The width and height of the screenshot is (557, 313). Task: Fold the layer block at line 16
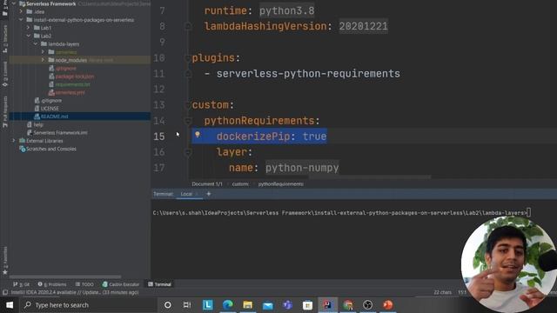pos(188,152)
